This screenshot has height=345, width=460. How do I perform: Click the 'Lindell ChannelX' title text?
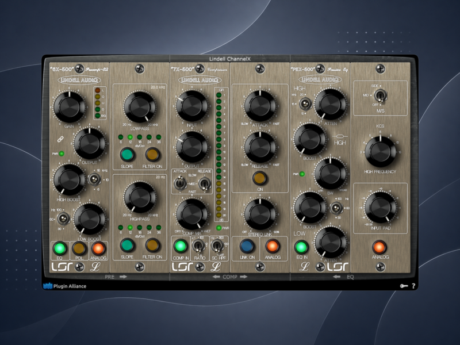(230, 59)
